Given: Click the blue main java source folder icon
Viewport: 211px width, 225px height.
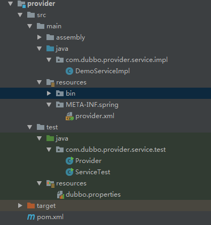Looking at the screenshot, I should coord(50,49).
